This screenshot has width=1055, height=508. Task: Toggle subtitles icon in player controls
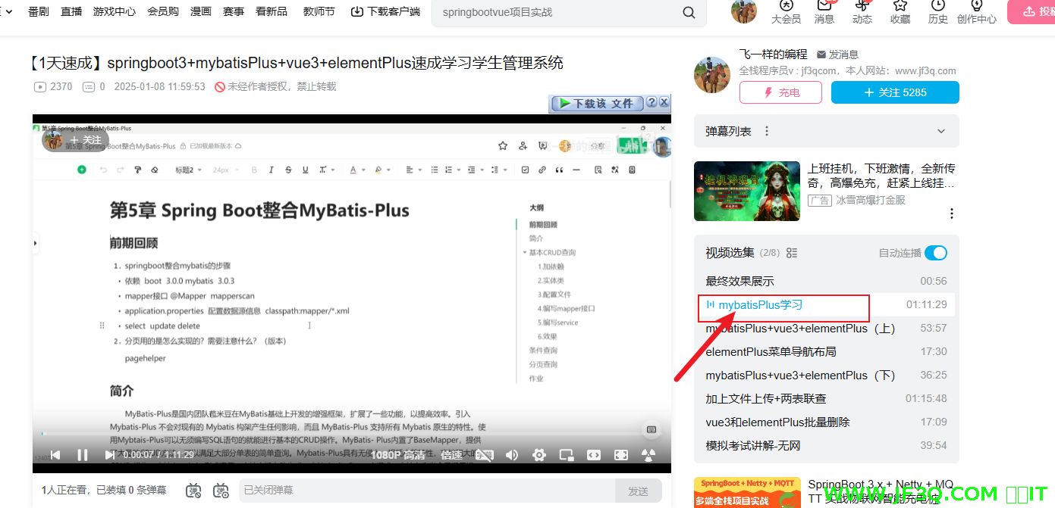(x=484, y=455)
